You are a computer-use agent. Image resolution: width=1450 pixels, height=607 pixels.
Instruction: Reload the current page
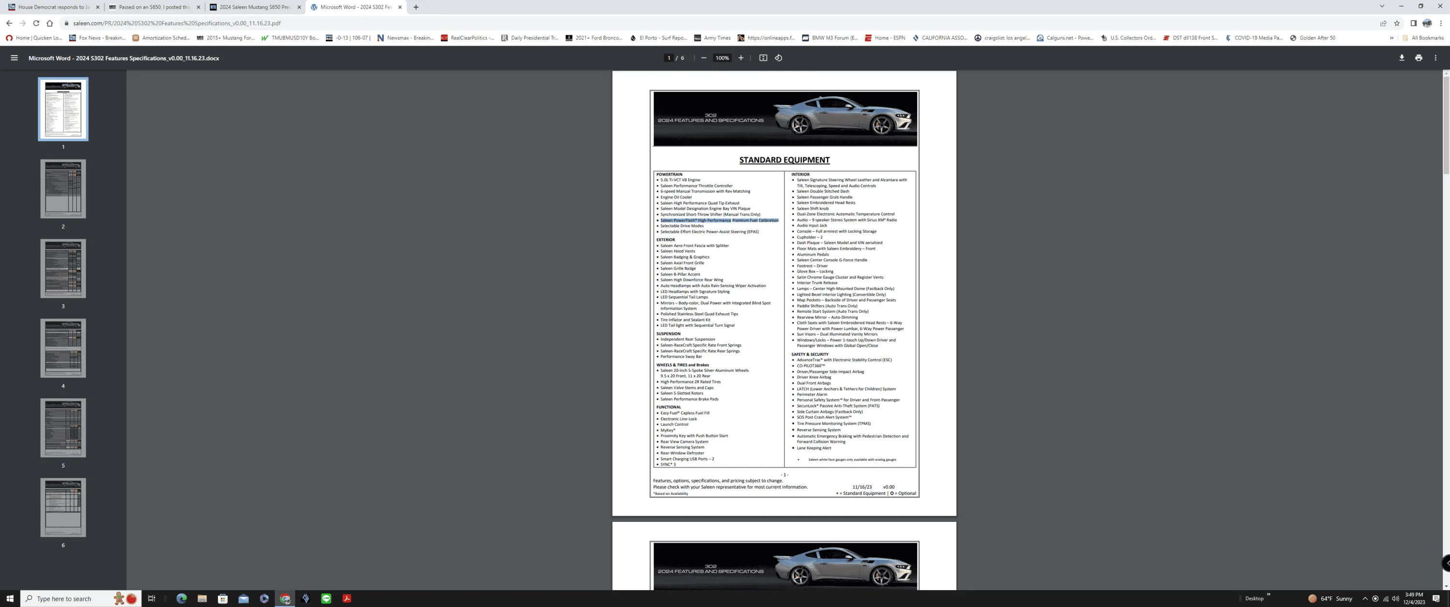[36, 23]
